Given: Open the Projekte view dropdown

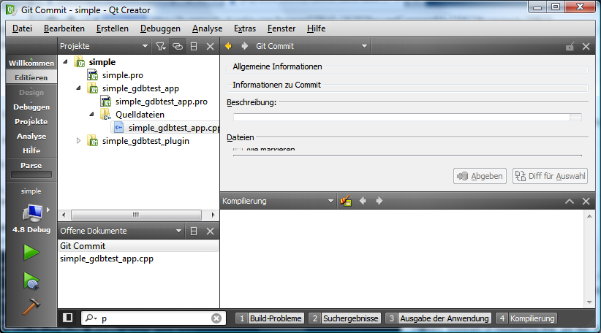Looking at the screenshot, I should [x=104, y=46].
